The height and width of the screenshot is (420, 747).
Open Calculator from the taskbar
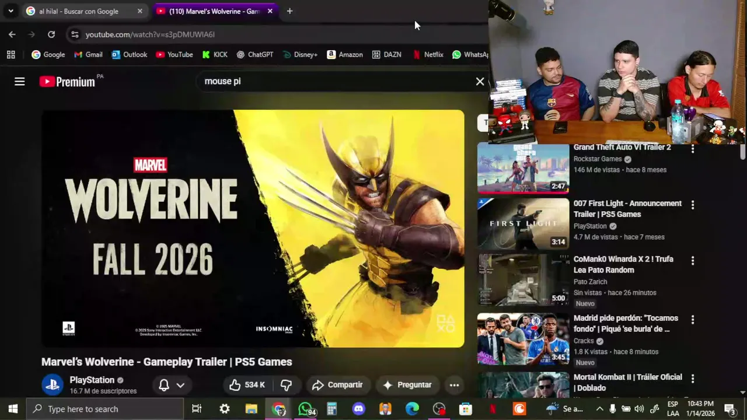click(331, 409)
